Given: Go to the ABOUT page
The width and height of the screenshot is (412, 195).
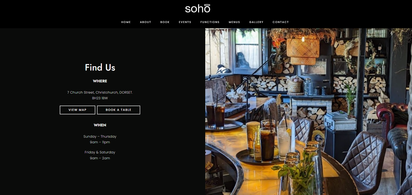Looking at the screenshot, I should pos(145,22).
